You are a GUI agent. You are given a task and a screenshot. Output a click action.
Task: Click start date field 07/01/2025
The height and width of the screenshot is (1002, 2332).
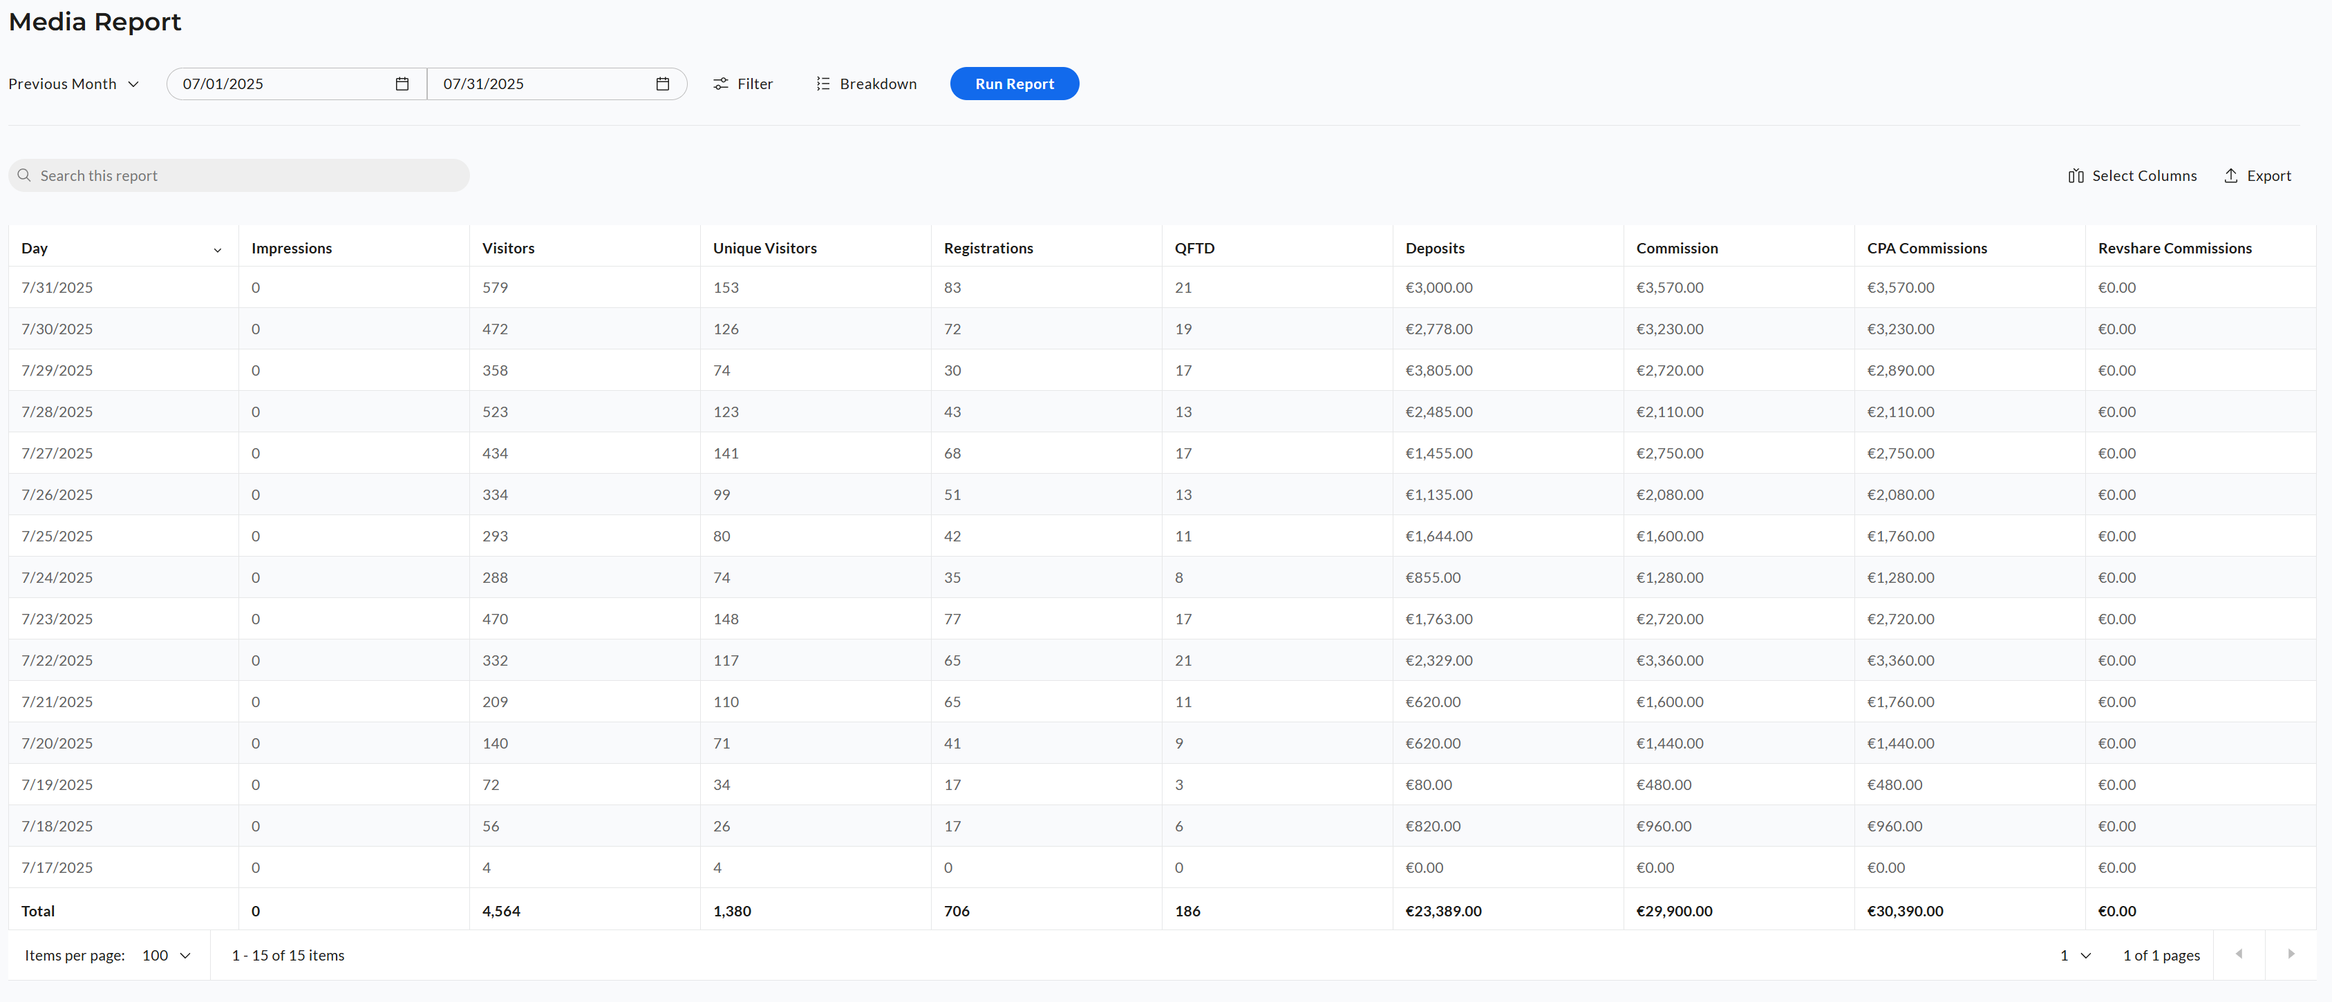coord(296,84)
